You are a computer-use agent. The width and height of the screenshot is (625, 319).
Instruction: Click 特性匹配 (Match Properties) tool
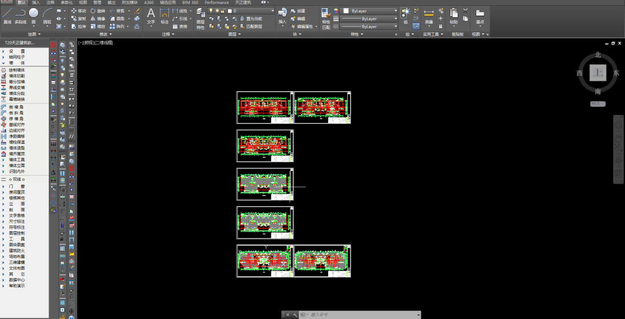tap(326, 19)
